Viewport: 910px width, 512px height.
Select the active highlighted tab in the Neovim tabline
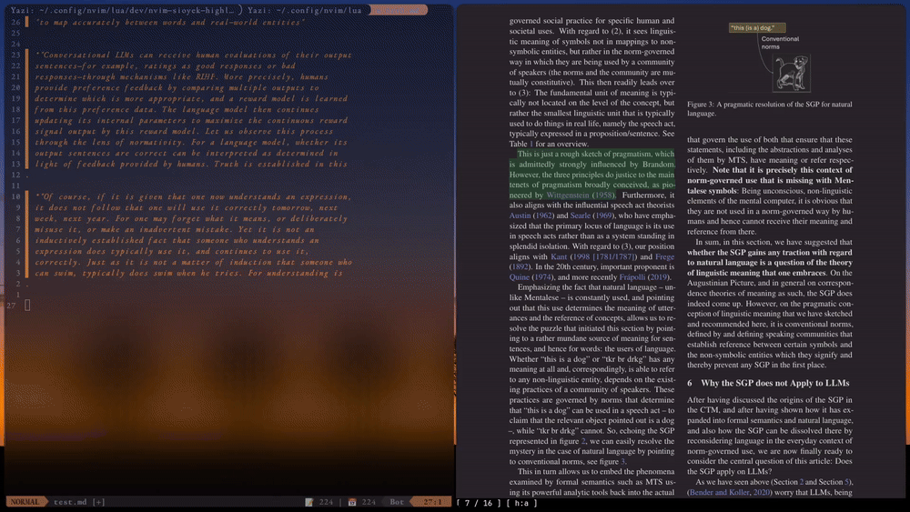[x=399, y=10]
